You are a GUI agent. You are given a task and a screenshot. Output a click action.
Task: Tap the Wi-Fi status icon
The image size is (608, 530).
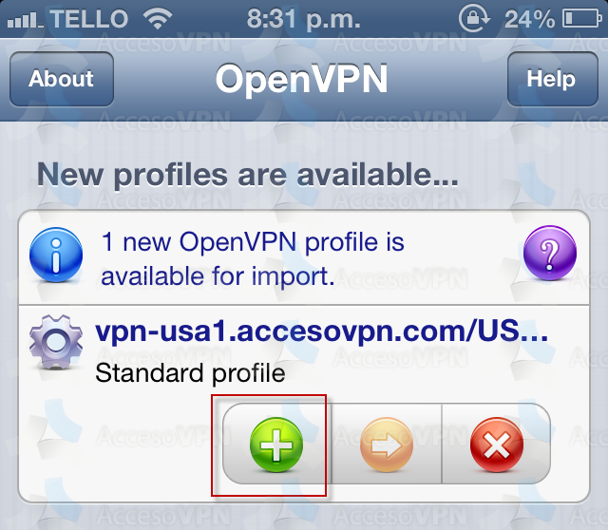[158, 19]
